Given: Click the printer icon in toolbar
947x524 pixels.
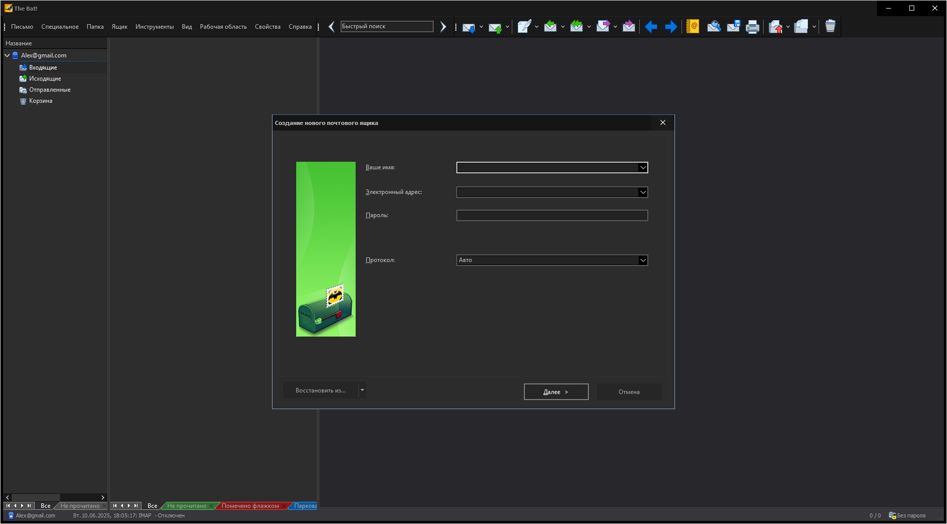Looking at the screenshot, I should [753, 27].
